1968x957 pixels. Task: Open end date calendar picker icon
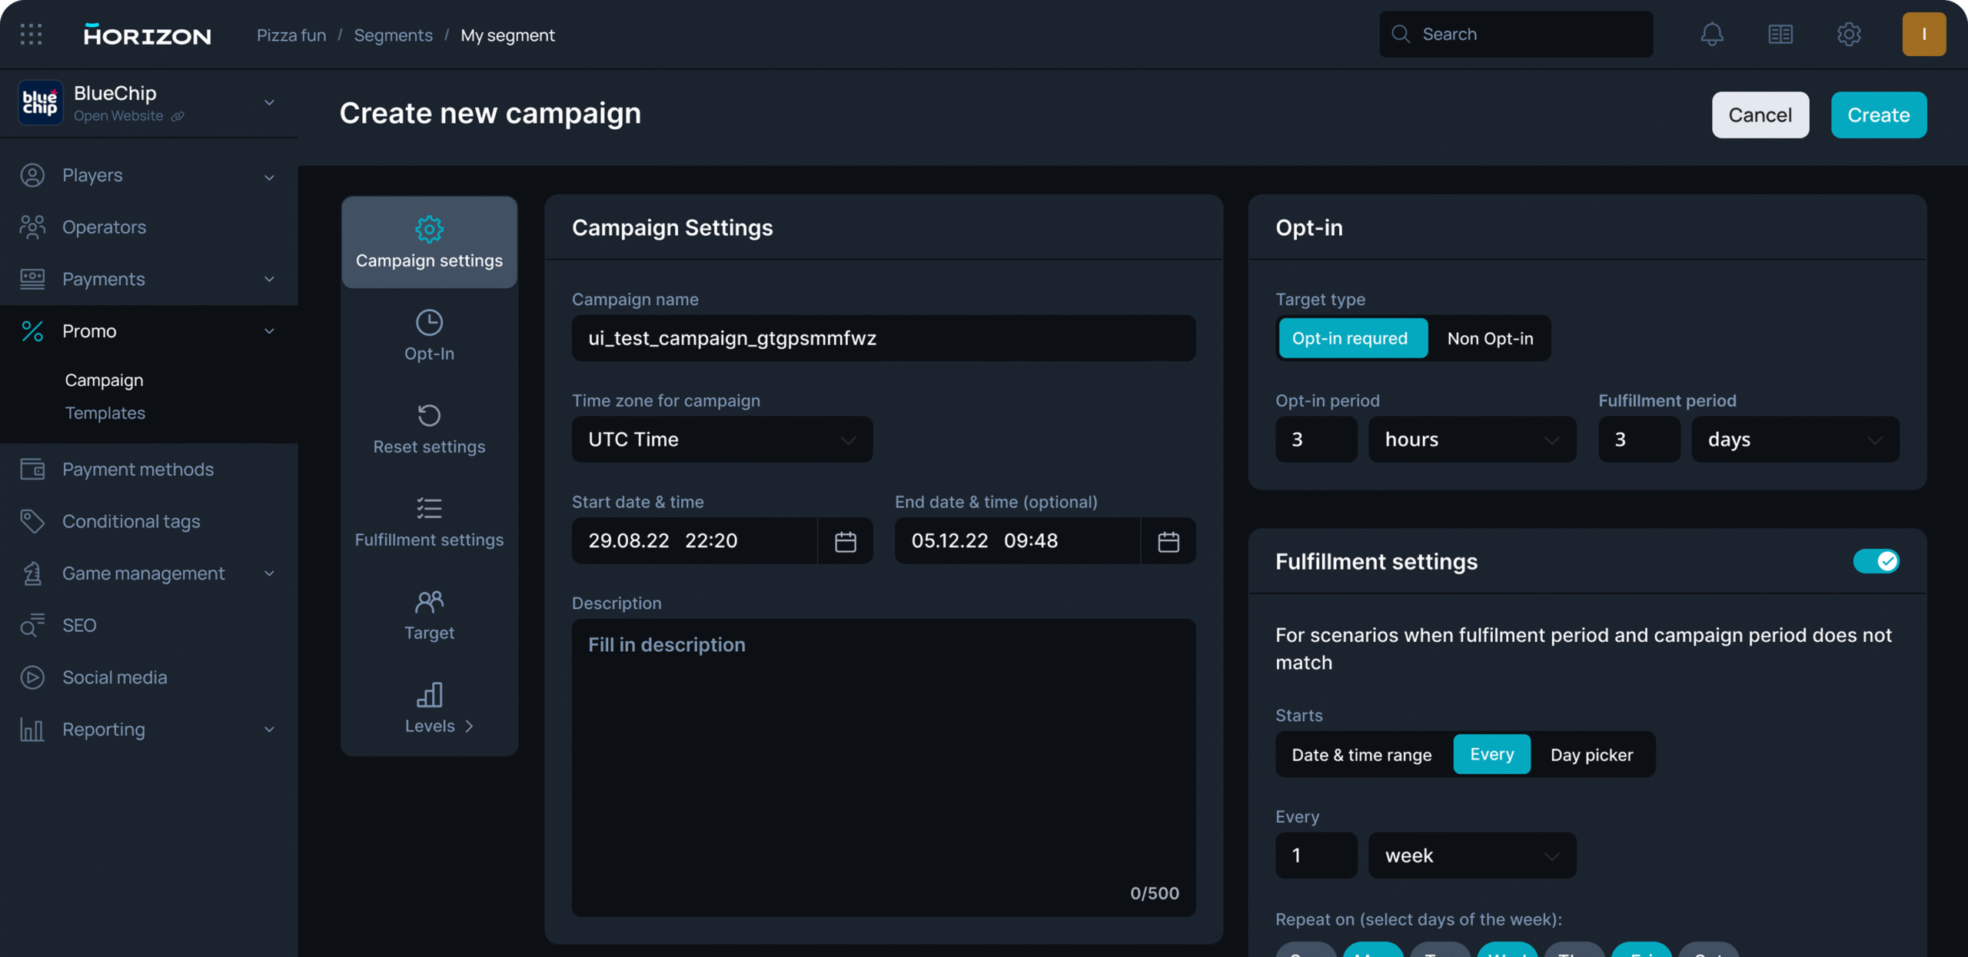1168,541
